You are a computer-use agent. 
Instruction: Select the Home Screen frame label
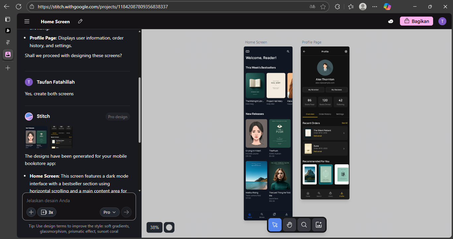tap(256, 42)
